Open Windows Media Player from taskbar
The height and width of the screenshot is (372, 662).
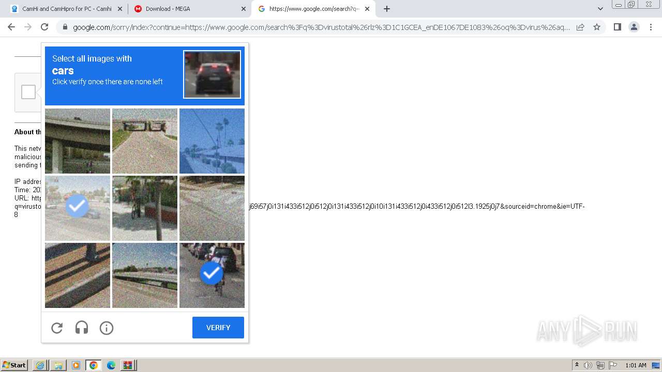(76, 365)
